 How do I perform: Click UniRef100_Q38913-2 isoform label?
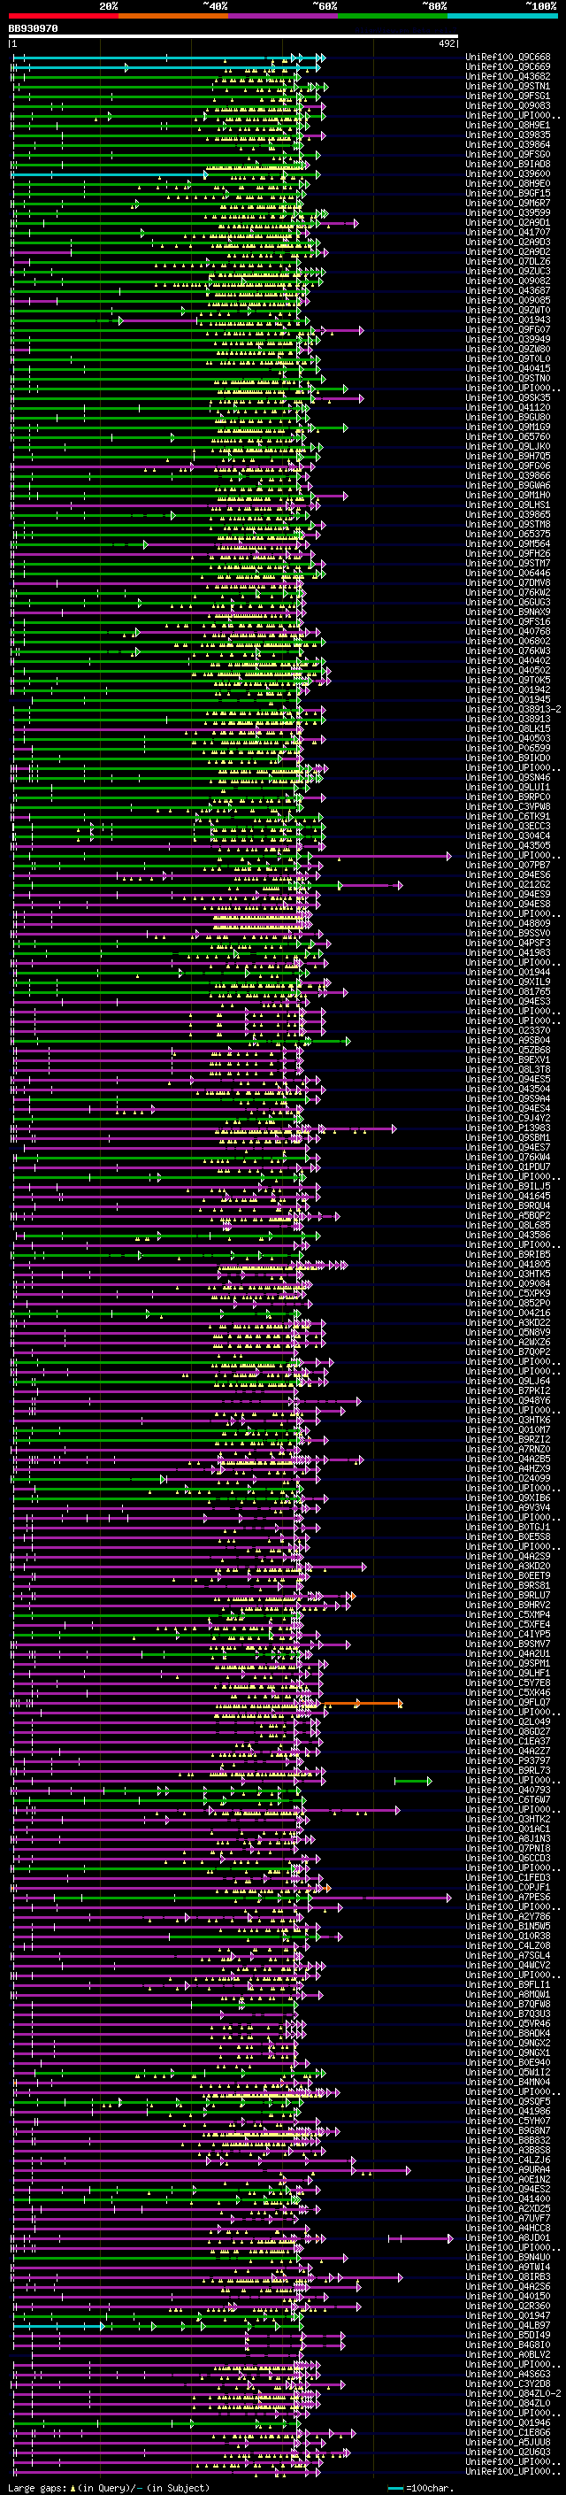(x=514, y=709)
